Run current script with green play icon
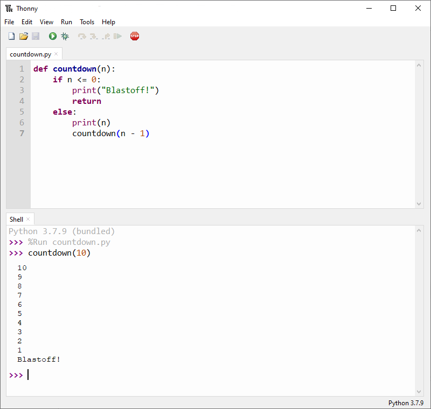The width and height of the screenshot is (431, 409). coord(53,36)
